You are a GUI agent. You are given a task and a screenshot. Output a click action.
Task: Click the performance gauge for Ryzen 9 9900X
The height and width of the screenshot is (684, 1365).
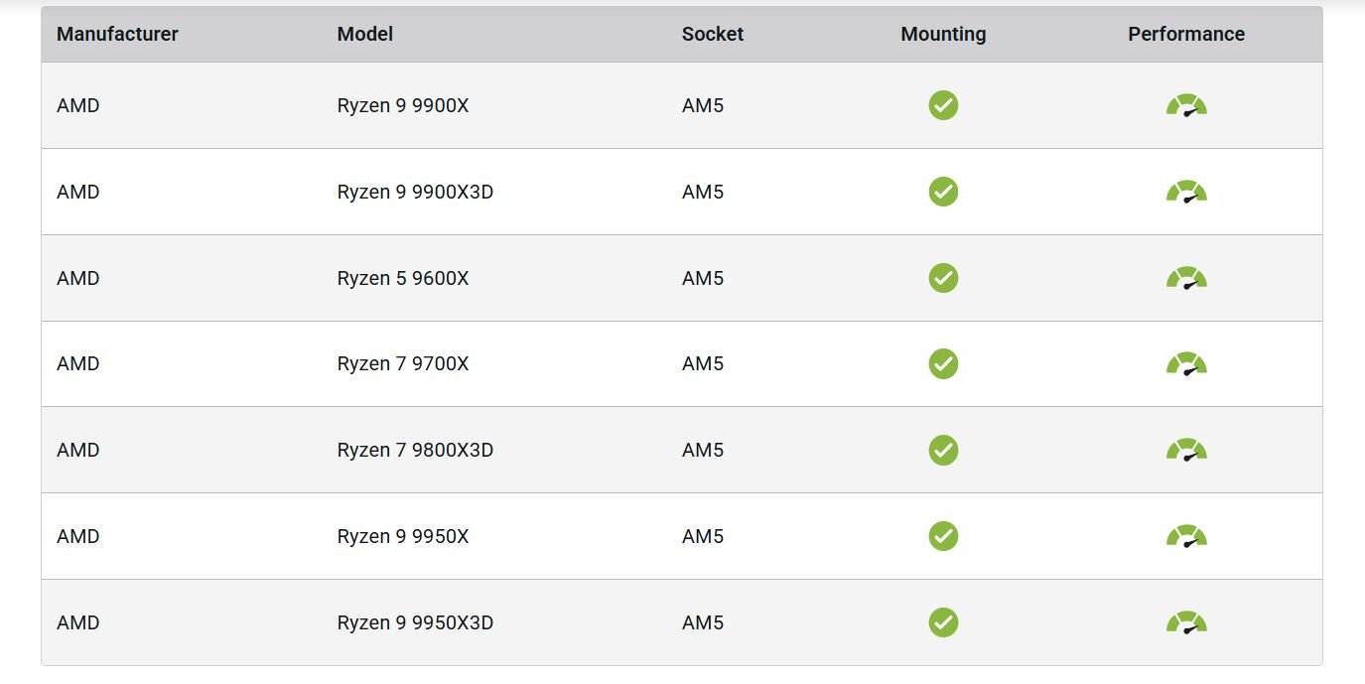(x=1186, y=105)
